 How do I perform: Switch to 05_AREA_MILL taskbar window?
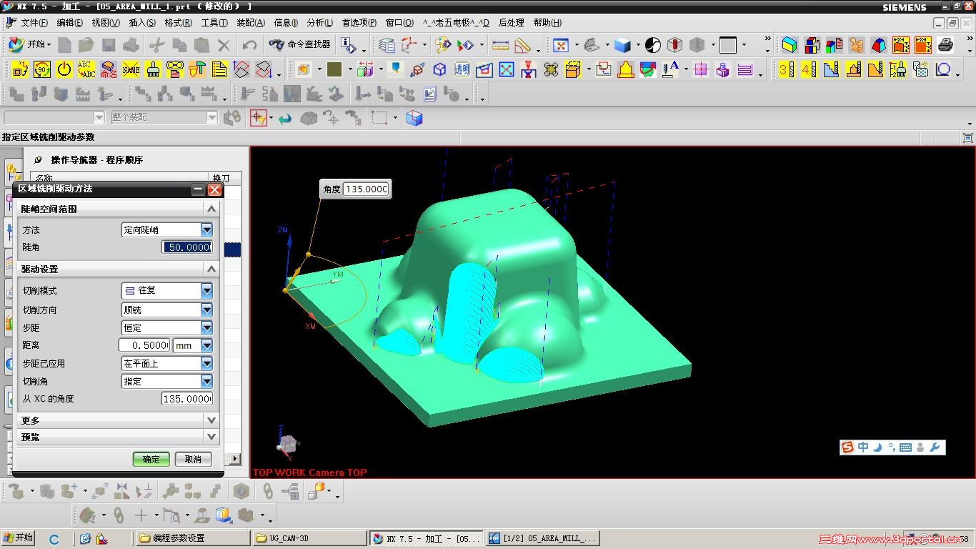pyautogui.click(x=543, y=538)
